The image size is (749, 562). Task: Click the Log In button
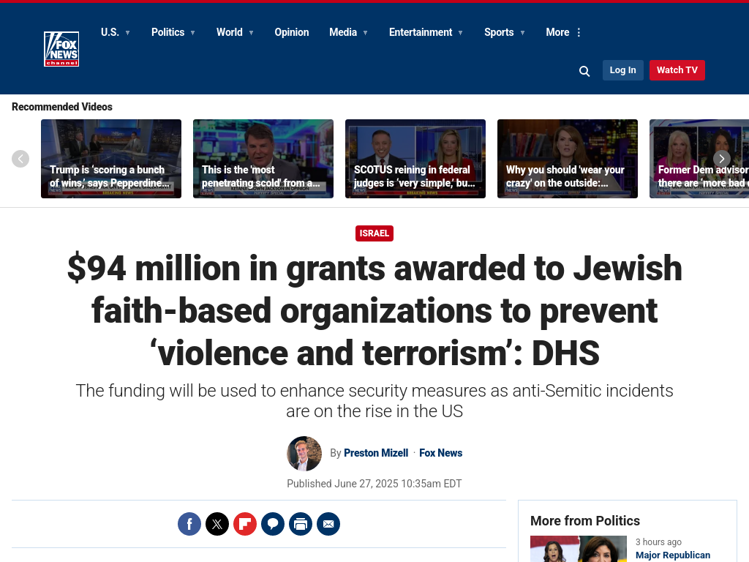click(x=623, y=70)
